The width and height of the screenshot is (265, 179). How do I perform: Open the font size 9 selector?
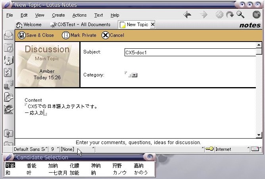[x=54, y=149]
